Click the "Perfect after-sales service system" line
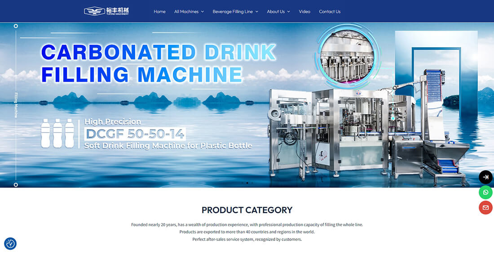This screenshot has height=254, width=494. [x=247, y=239]
